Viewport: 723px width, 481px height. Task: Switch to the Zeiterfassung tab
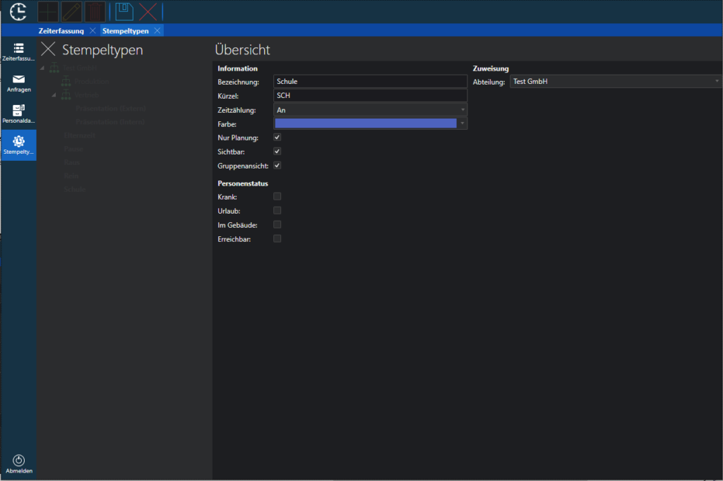click(61, 31)
